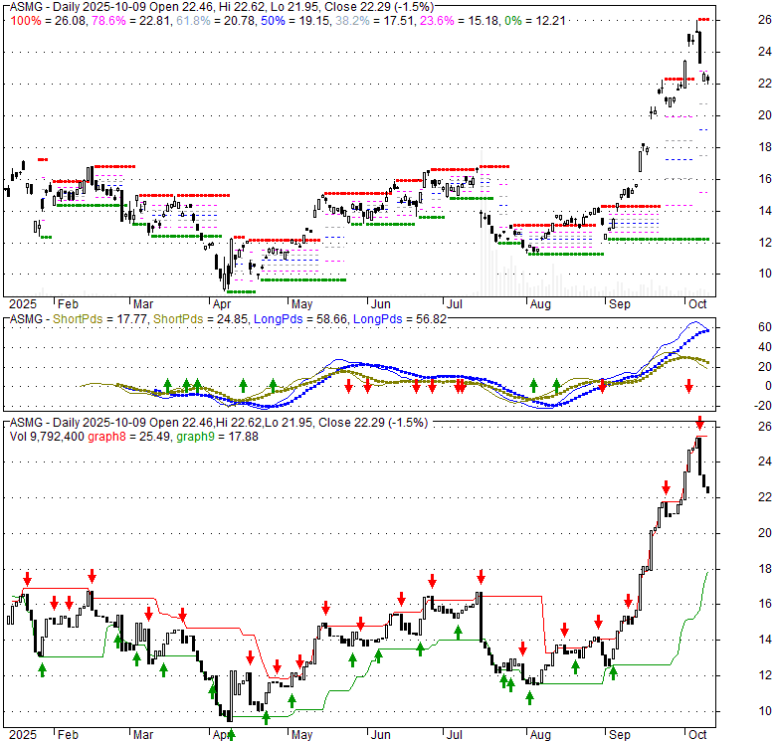Click the graph9 = 17.88 legend entry
This screenshot has height=741, width=776.
click(x=217, y=437)
